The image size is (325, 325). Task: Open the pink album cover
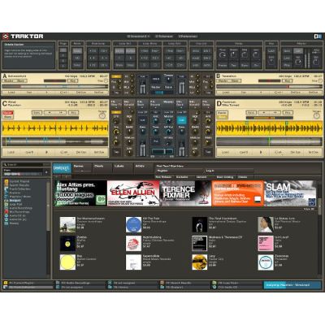[266, 243]
